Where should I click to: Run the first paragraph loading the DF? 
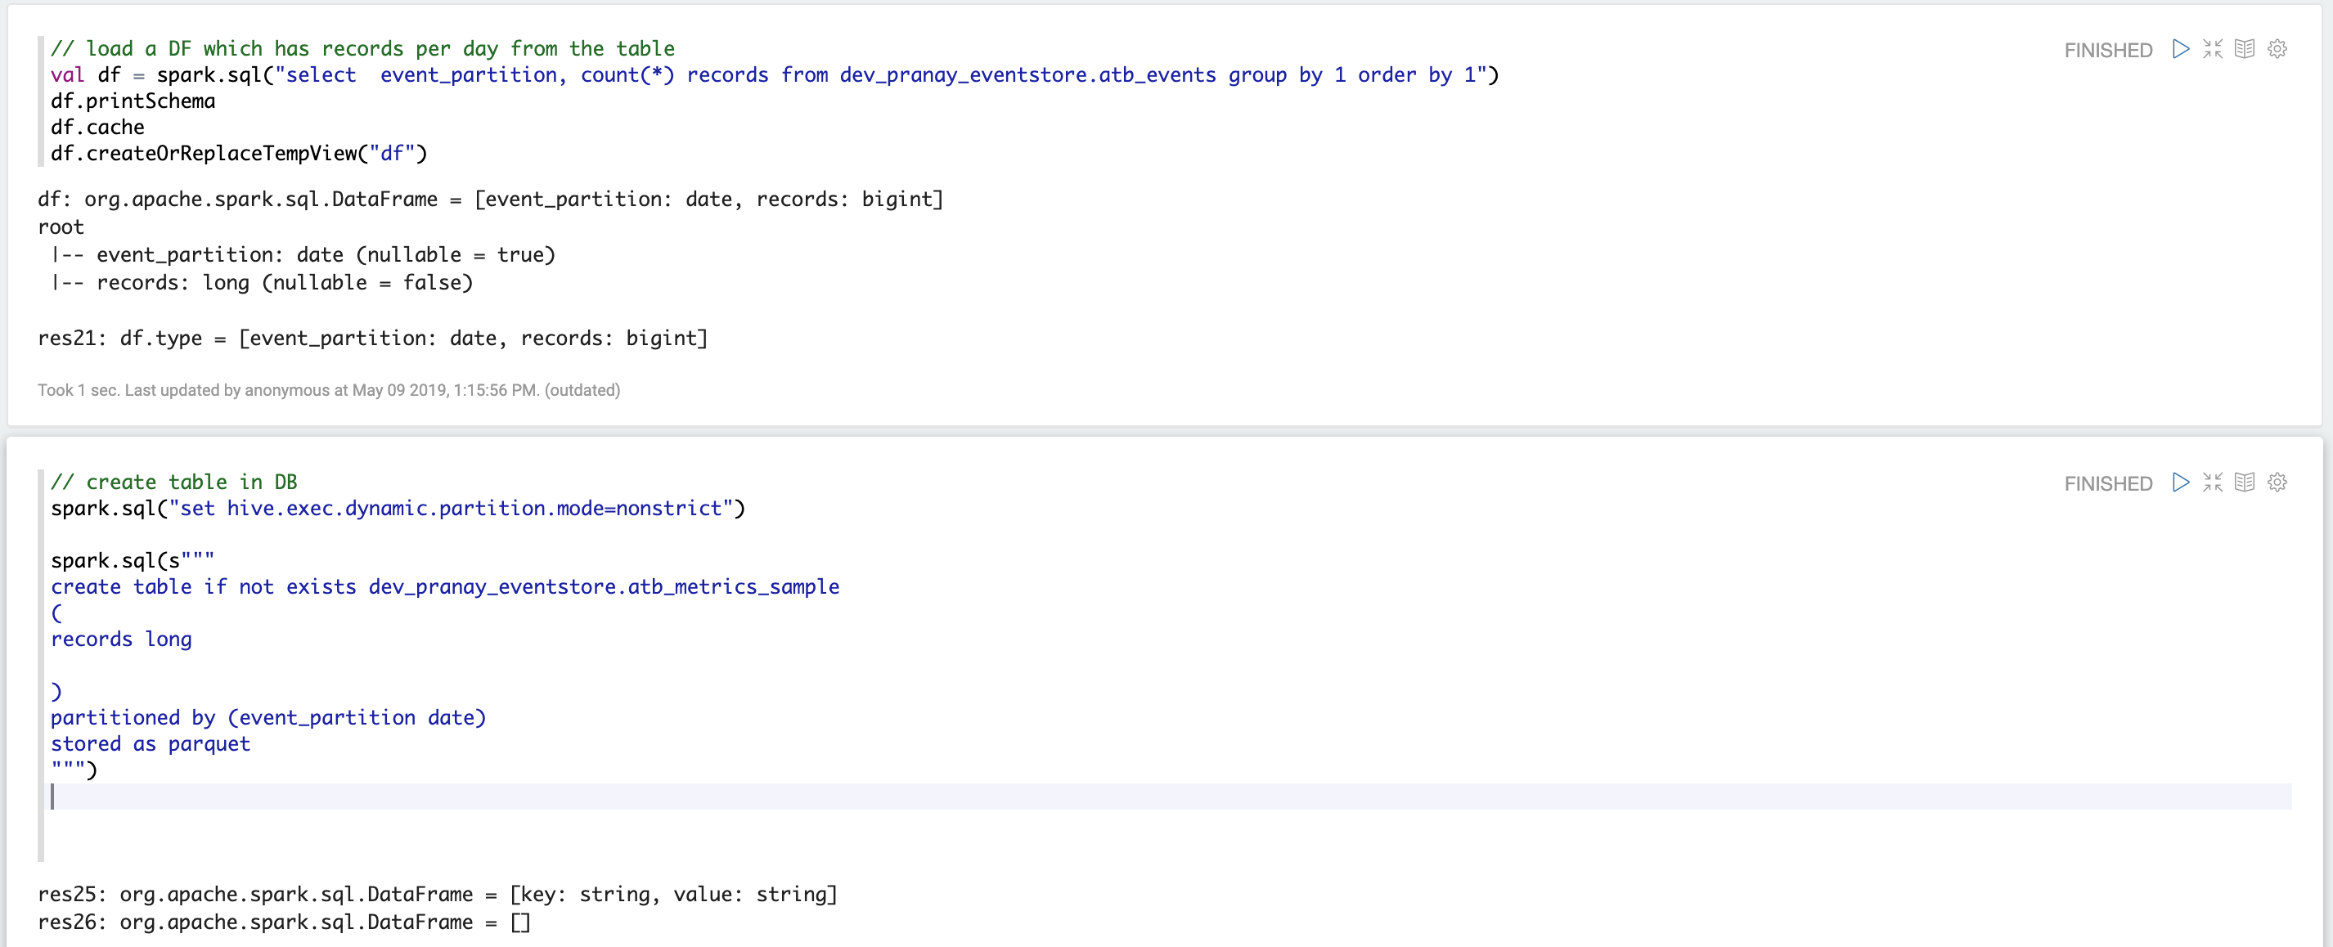coord(2180,49)
